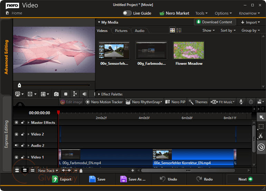Stop playback
The image size is (266, 191).
(x=66, y=94)
